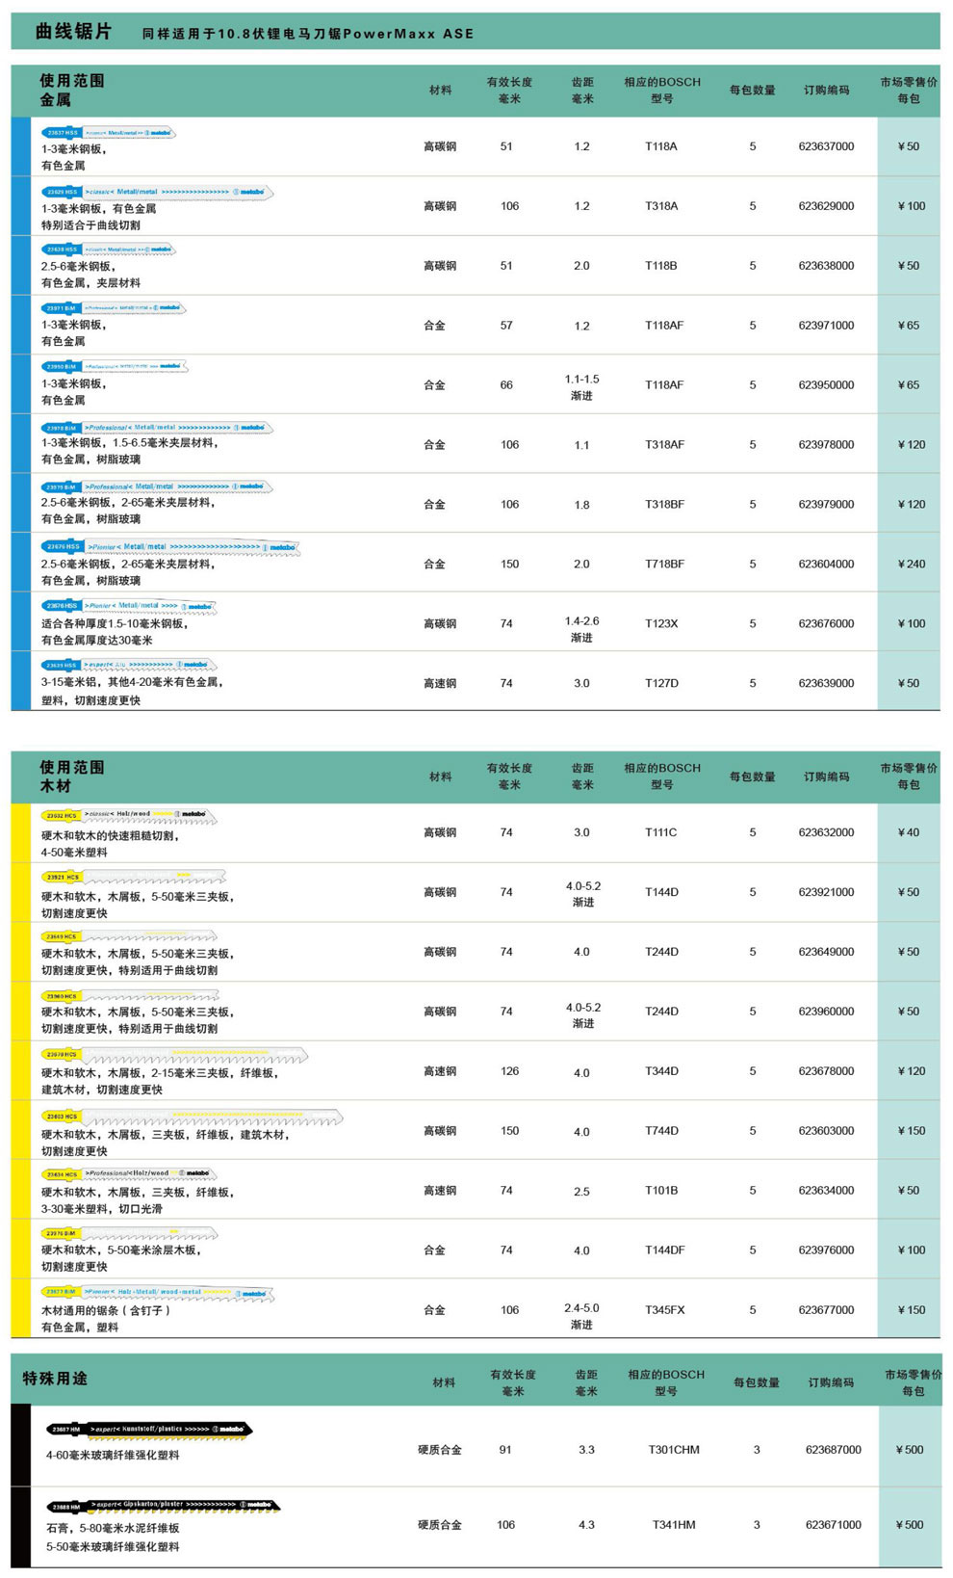
Task: Click BOSCH model T301CHM
Action: [x=674, y=1450]
